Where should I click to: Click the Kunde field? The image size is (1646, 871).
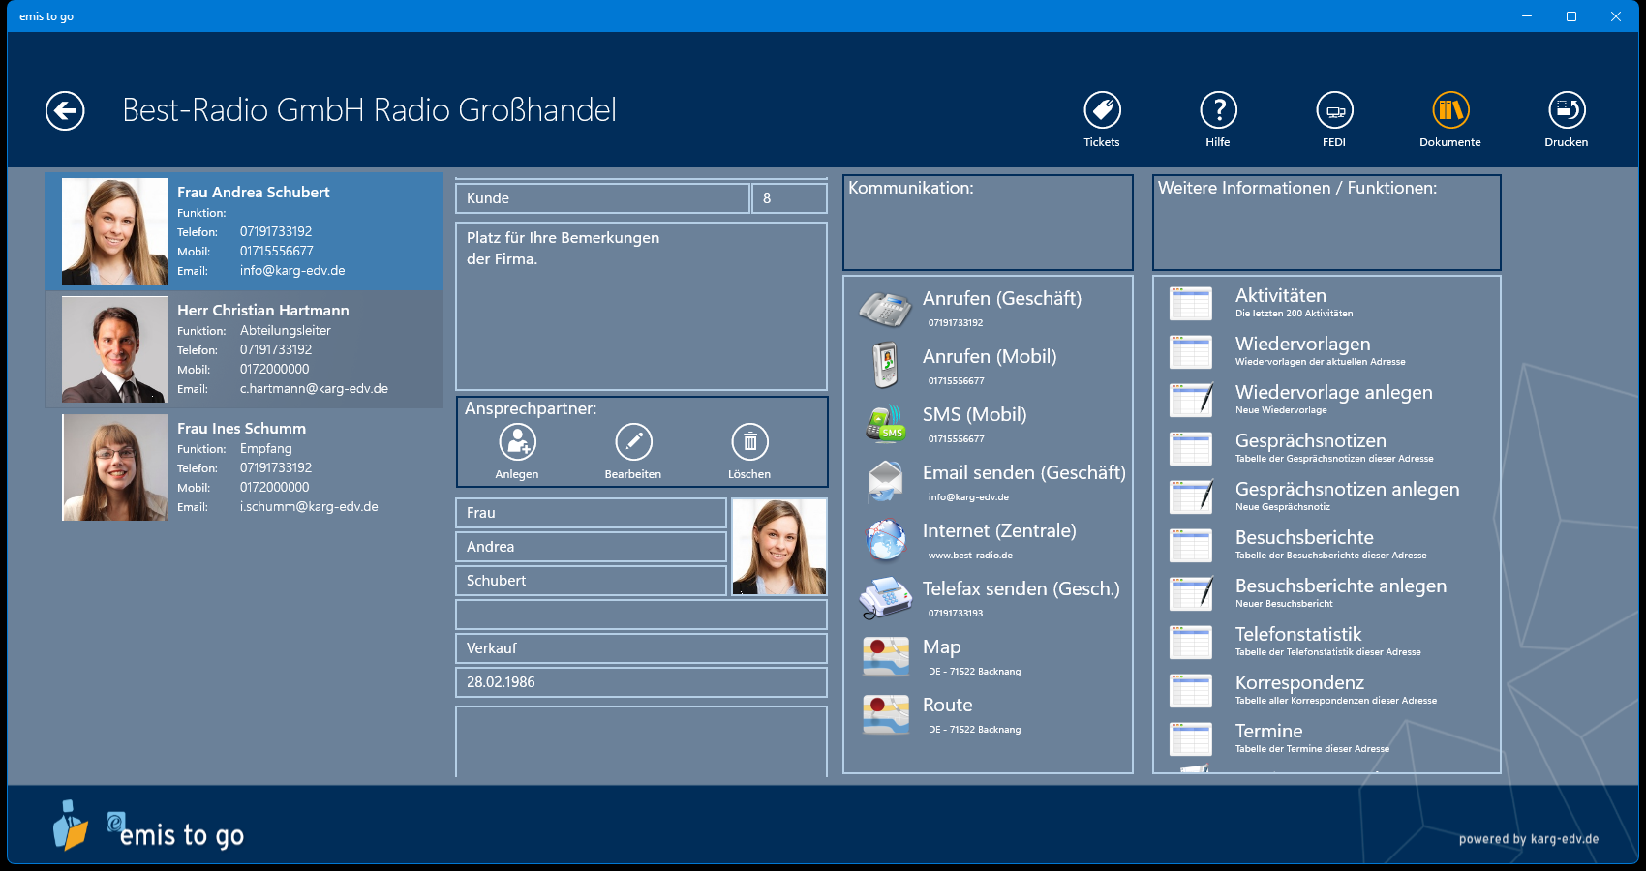tap(602, 198)
